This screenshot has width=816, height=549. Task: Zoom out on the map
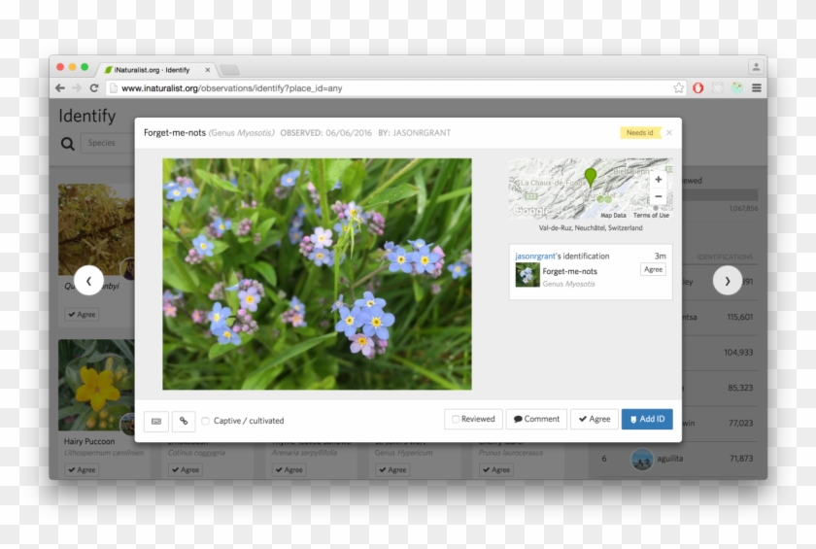(659, 196)
